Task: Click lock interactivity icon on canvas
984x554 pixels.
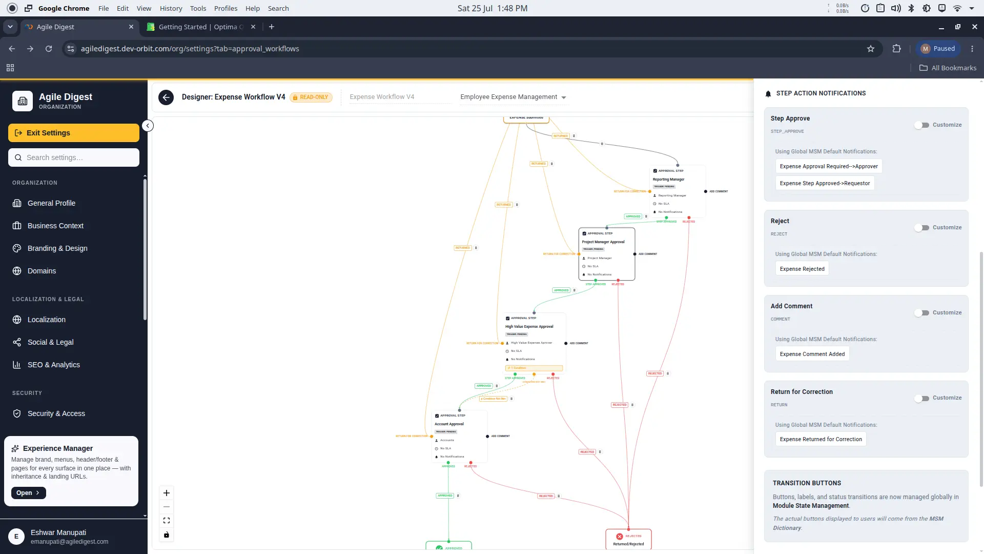Action: pos(167,535)
